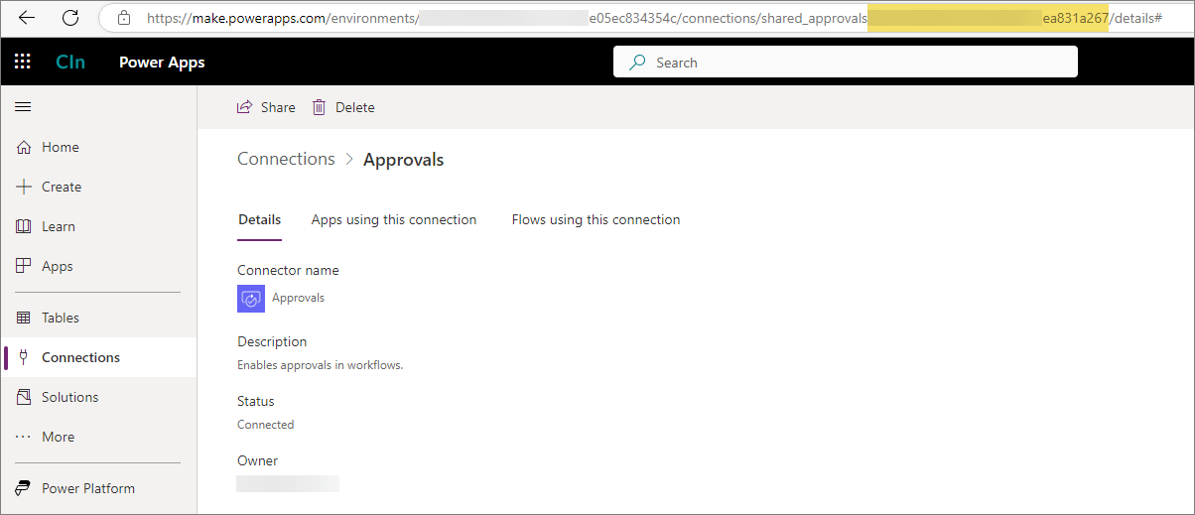Click the Connections breadcrumb link

[286, 159]
